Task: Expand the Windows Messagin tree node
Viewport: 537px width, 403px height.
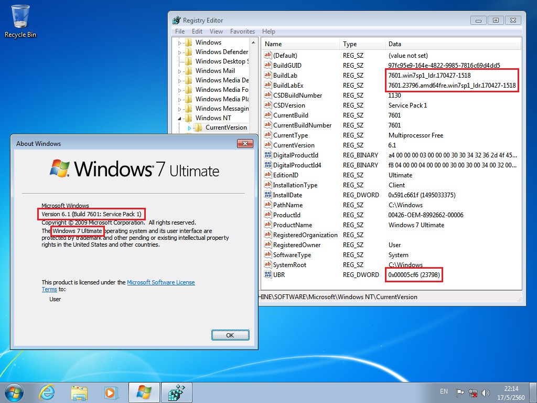Action: (179, 109)
